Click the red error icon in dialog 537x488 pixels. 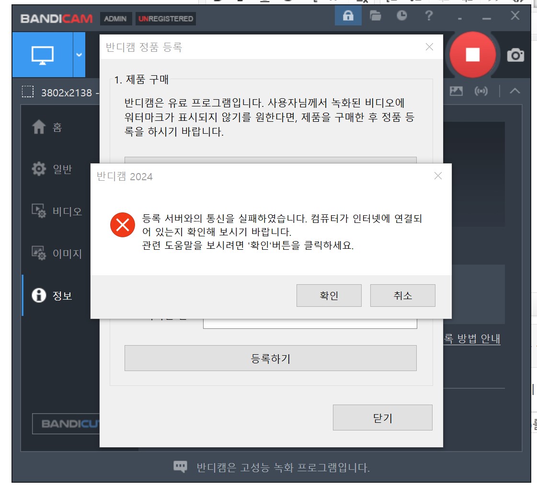click(x=123, y=225)
